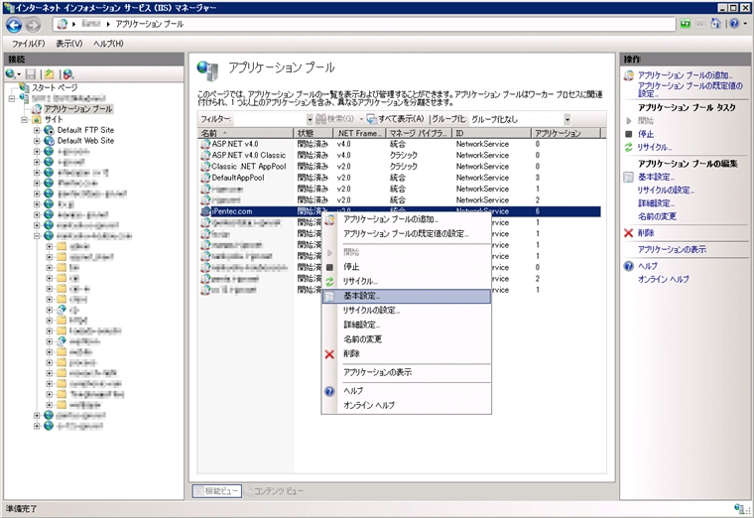Choose 詳細設定 from the context menu

362,324
